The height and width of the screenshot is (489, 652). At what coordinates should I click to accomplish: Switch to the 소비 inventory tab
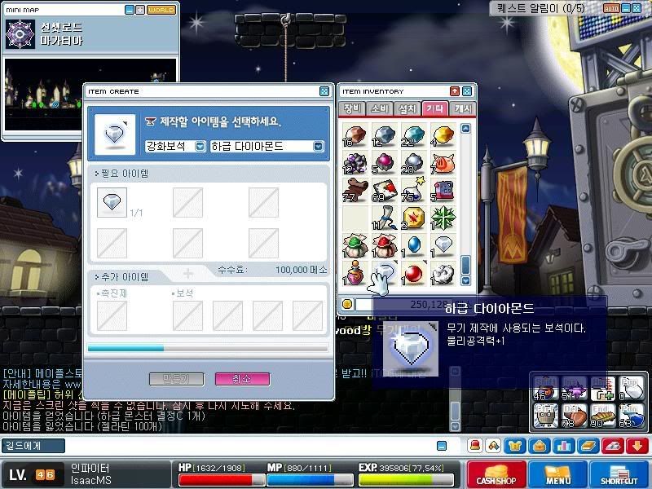point(379,108)
